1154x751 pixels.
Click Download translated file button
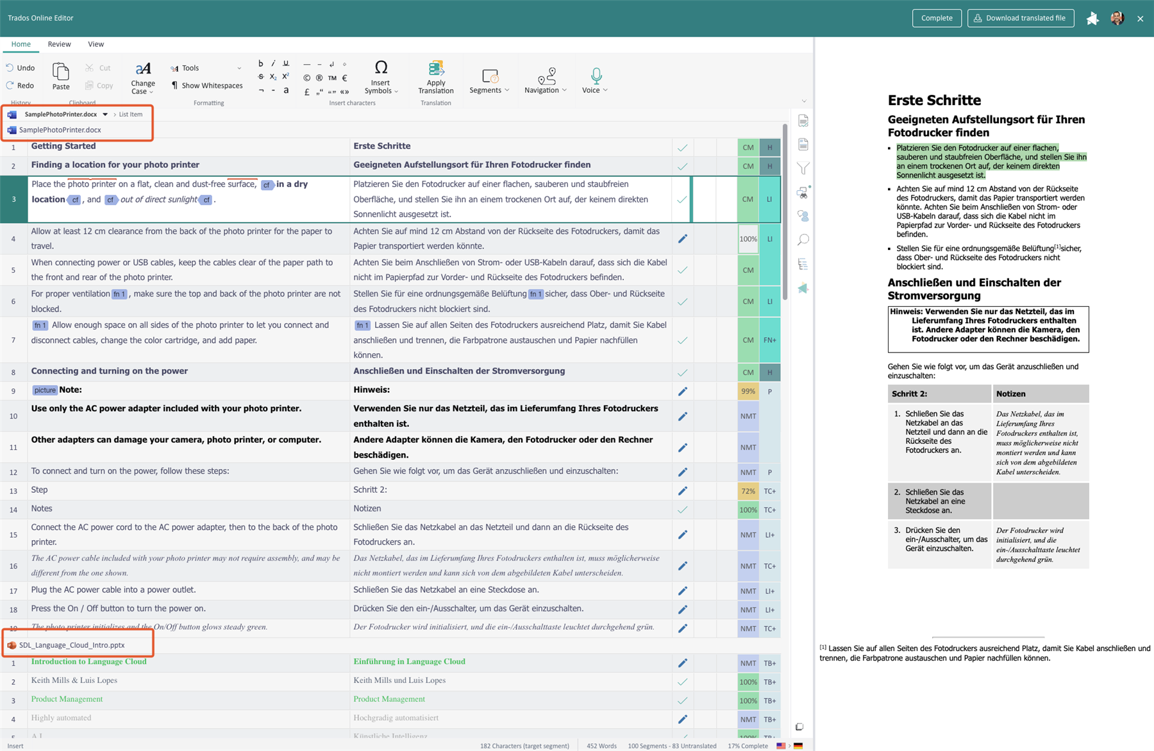tap(1020, 18)
